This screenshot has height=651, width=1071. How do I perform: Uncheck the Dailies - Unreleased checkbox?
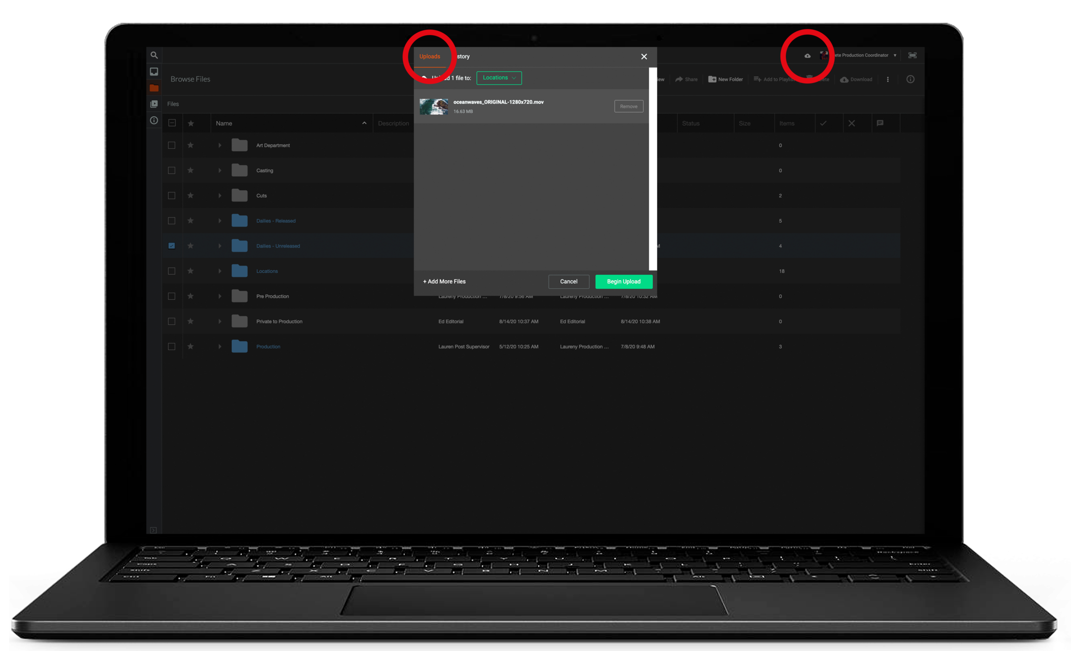click(171, 246)
